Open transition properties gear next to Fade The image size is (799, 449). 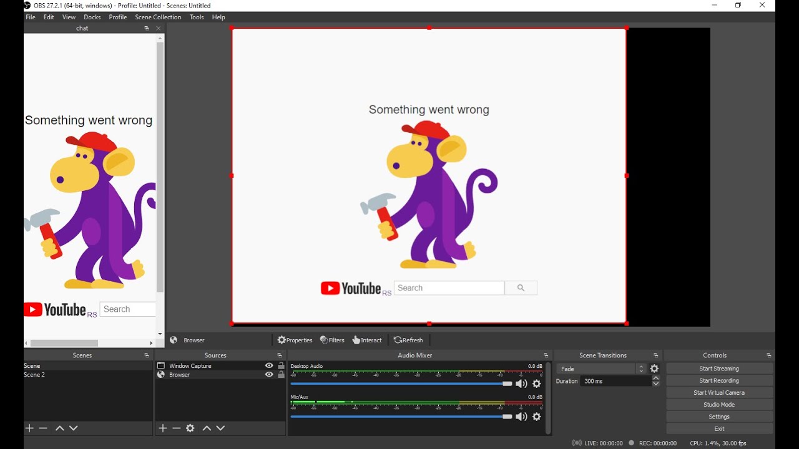[654, 369]
